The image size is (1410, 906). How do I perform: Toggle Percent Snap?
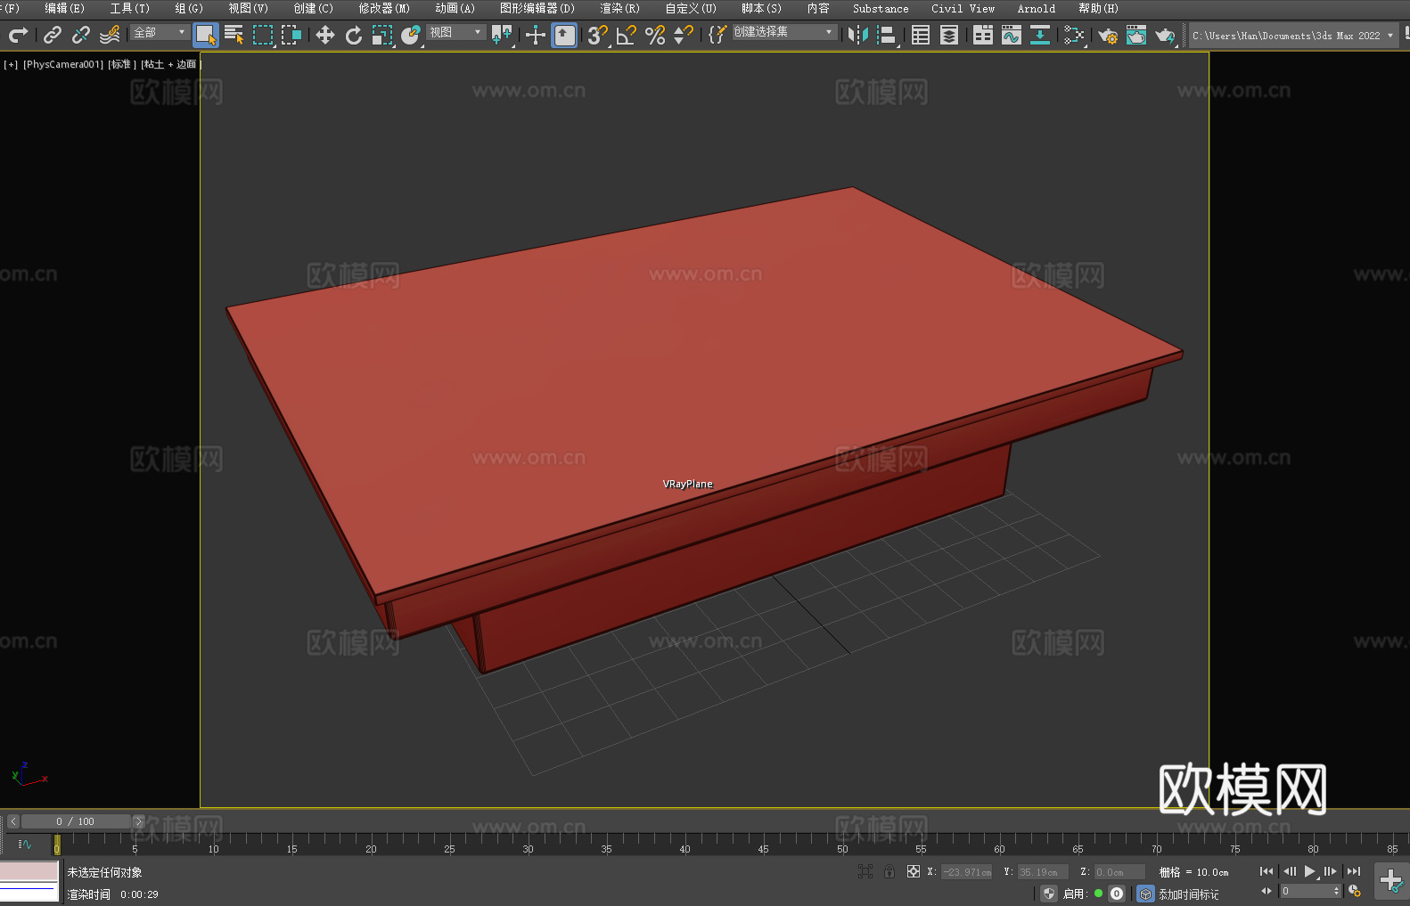655,35
